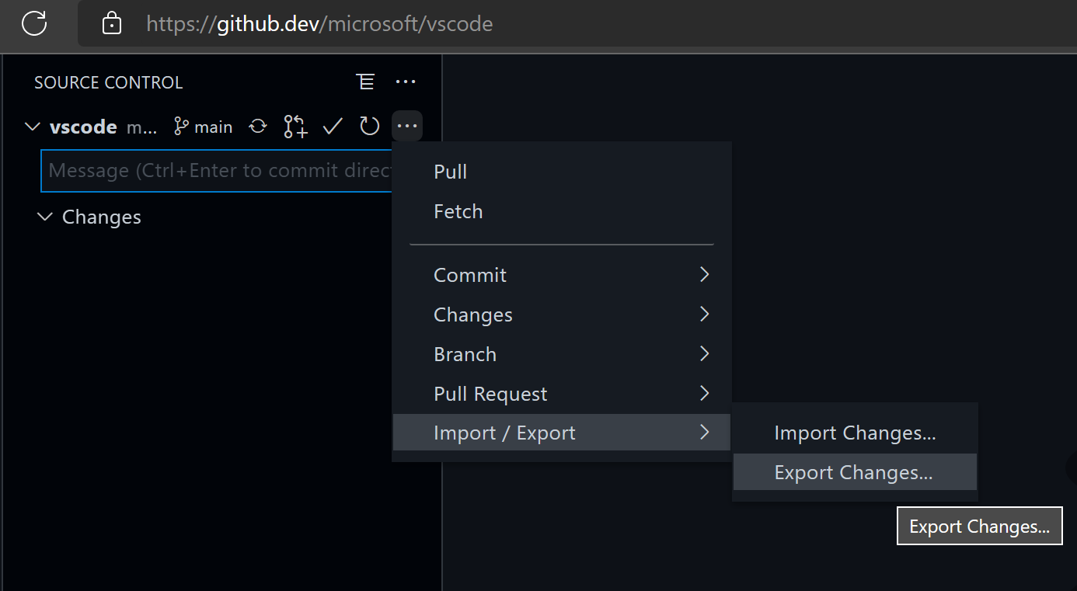
Task: Choose Fetch from the menu
Action: pos(562,211)
